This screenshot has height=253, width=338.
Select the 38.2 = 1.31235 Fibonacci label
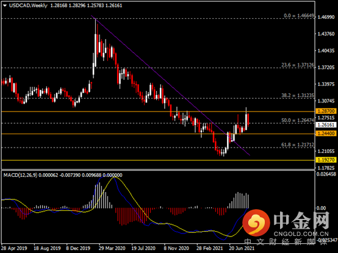pyautogui.click(x=298, y=95)
